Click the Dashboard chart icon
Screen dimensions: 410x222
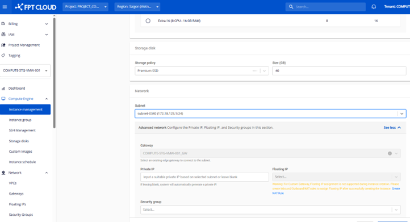click(x=3, y=89)
